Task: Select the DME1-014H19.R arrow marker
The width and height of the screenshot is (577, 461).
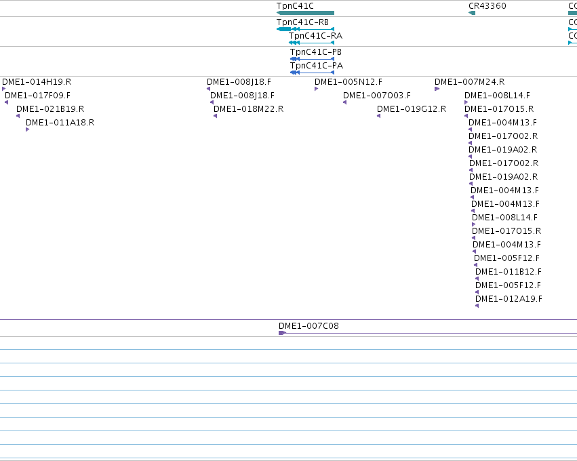Action: tap(3, 89)
